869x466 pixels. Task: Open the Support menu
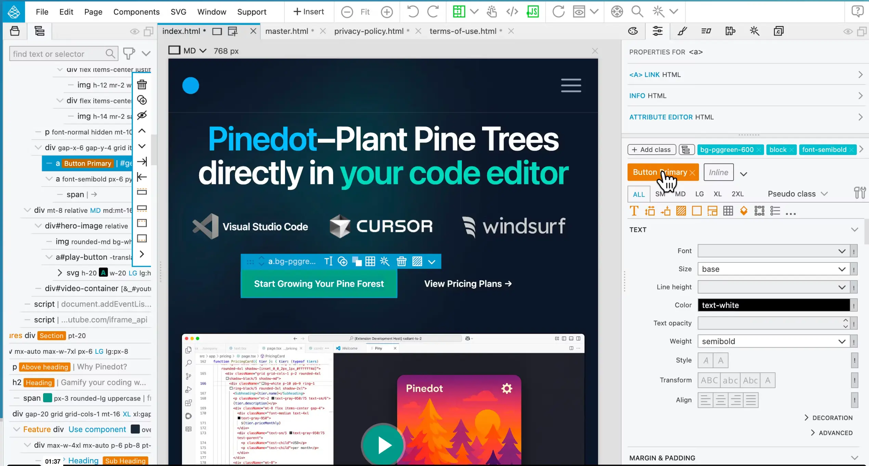tap(251, 12)
